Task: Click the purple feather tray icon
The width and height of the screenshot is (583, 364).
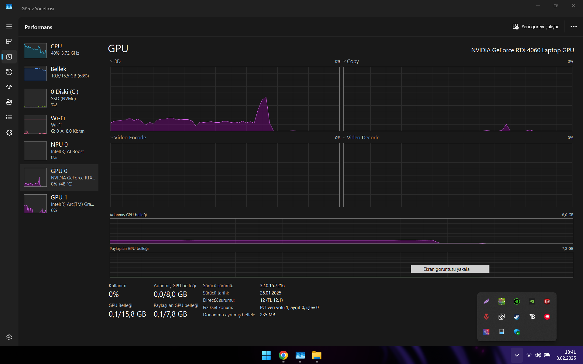Action: (486, 301)
